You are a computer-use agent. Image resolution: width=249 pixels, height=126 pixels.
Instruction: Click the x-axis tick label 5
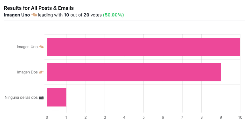tap(143, 117)
